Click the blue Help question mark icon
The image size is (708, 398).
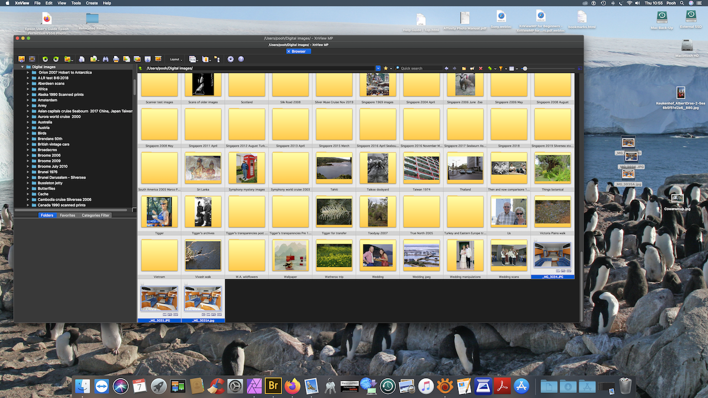pos(241,59)
